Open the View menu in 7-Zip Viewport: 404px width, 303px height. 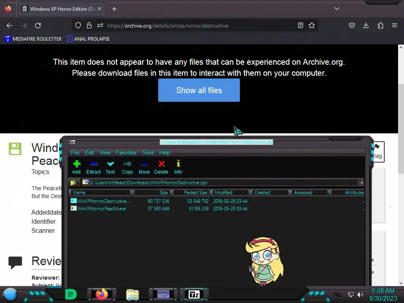point(105,152)
